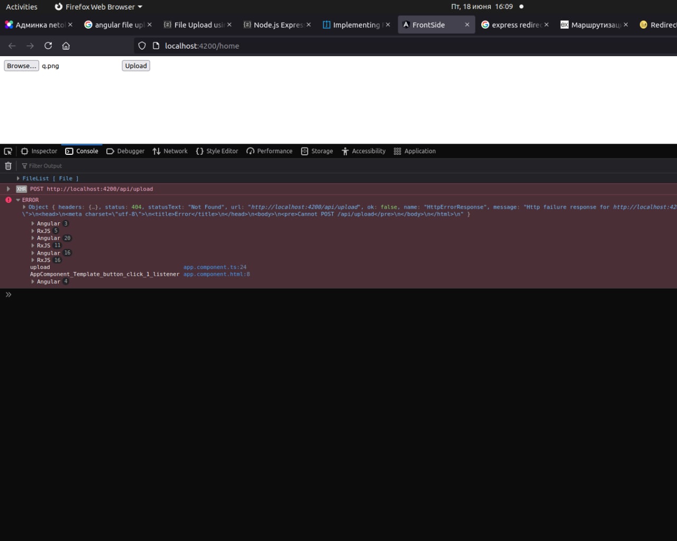The width and height of the screenshot is (677, 541).
Task: Clear console output with trash icon
Action: 8,166
